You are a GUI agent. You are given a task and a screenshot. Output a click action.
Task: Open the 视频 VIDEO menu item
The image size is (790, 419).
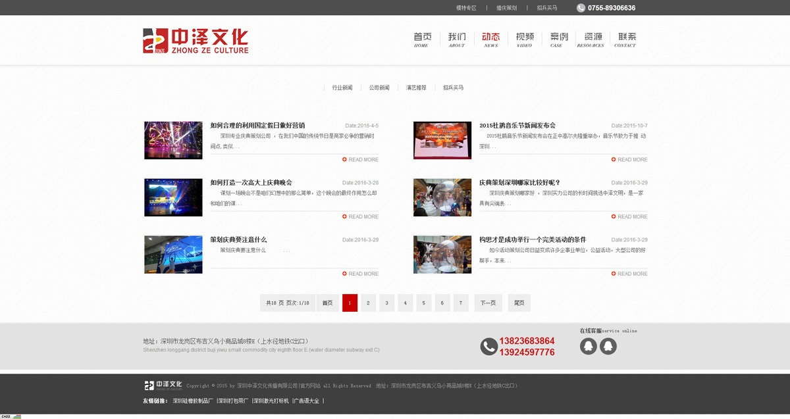(525, 39)
